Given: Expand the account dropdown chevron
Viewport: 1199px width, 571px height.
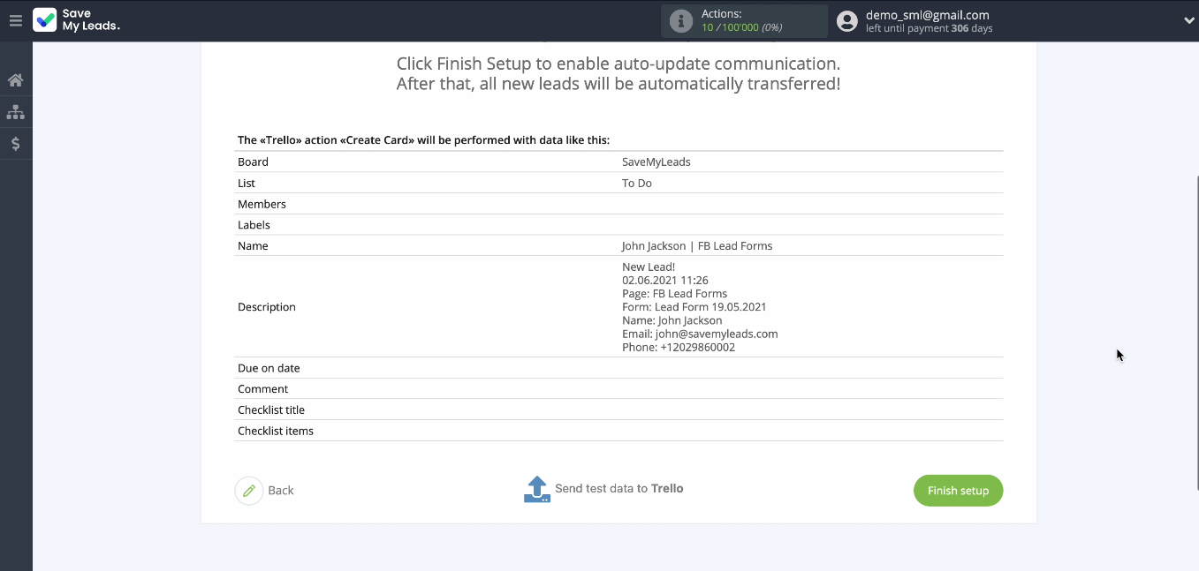Looking at the screenshot, I should click(x=1188, y=21).
